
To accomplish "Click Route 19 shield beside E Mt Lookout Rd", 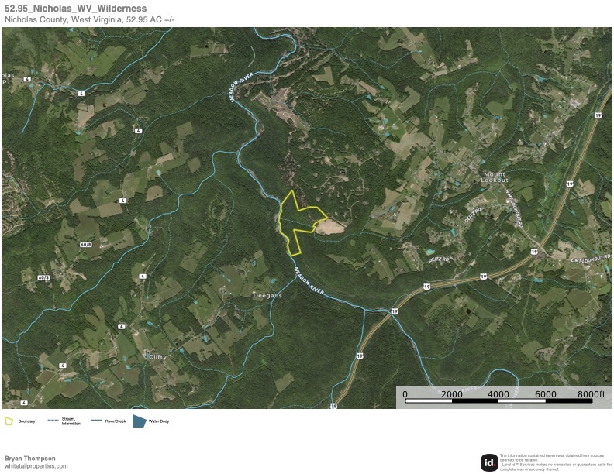I will click(534, 252).
